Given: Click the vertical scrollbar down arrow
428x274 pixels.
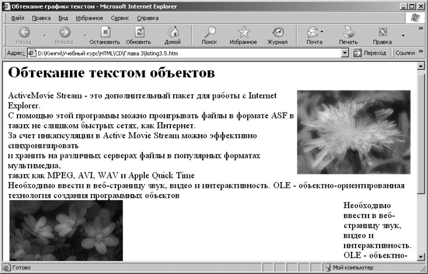Looking at the screenshot, I should (x=422, y=257).
